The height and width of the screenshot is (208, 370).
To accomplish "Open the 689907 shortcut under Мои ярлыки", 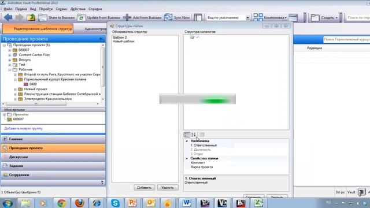I will (x=18, y=119).
